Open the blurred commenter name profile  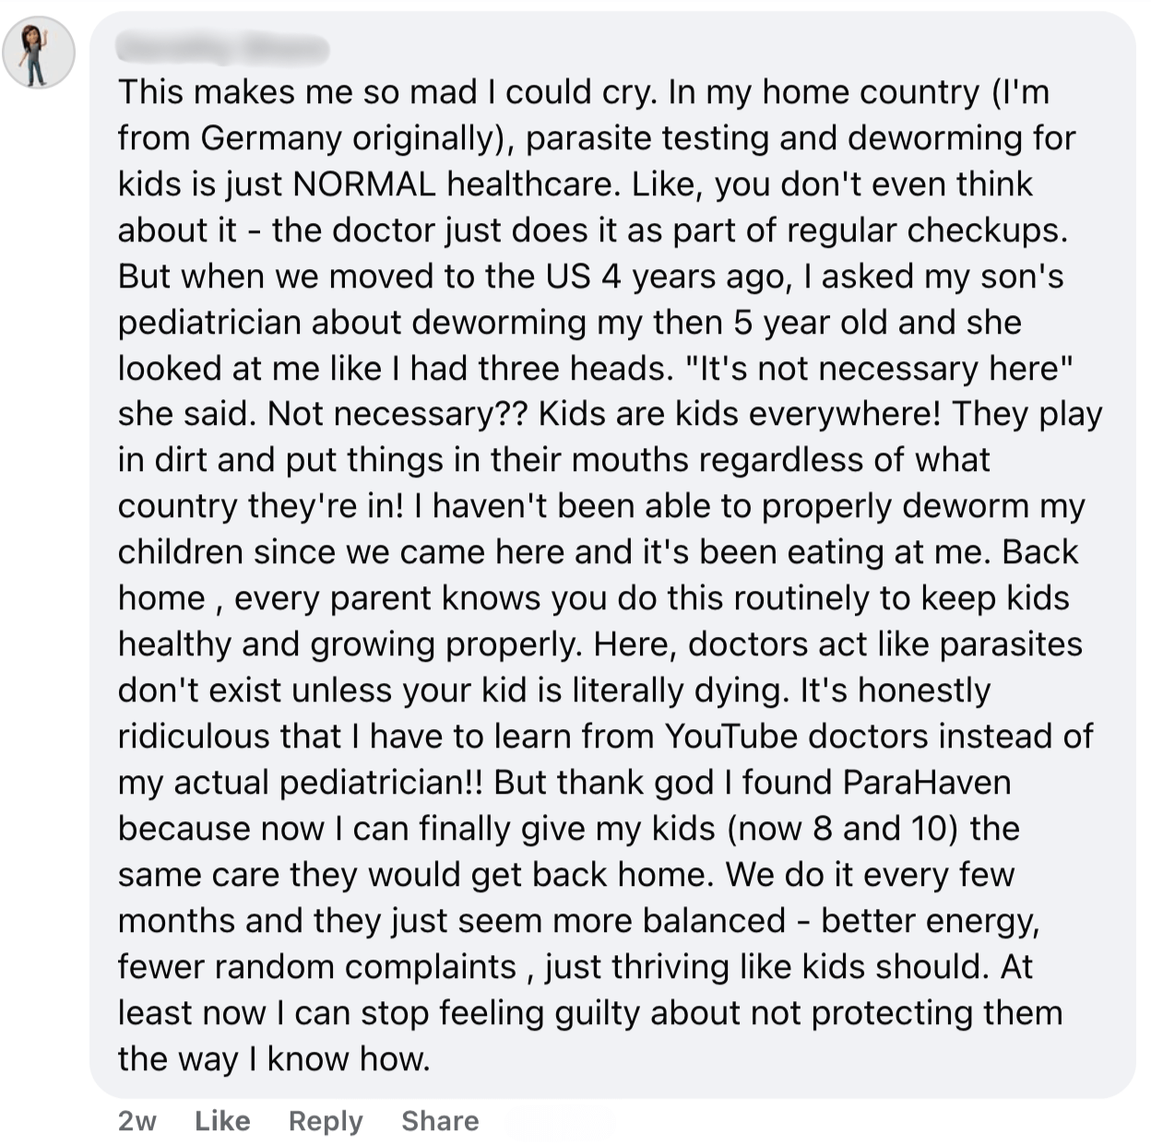click(x=223, y=46)
